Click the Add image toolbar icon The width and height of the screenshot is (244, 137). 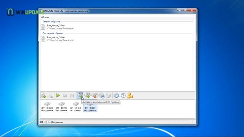43,96
